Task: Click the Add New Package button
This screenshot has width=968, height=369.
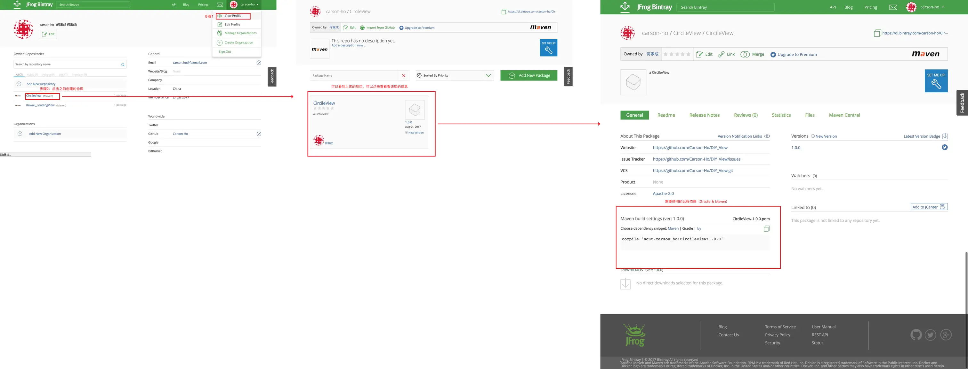Action: click(528, 75)
